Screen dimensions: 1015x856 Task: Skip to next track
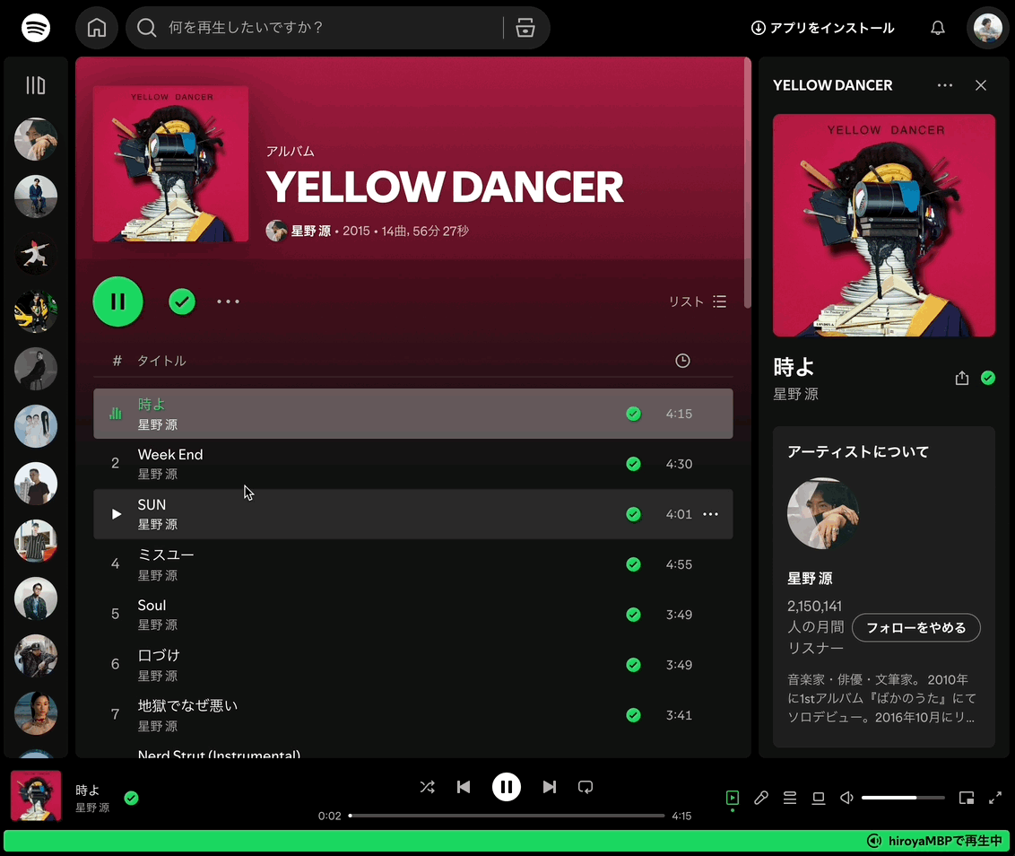[x=549, y=787]
